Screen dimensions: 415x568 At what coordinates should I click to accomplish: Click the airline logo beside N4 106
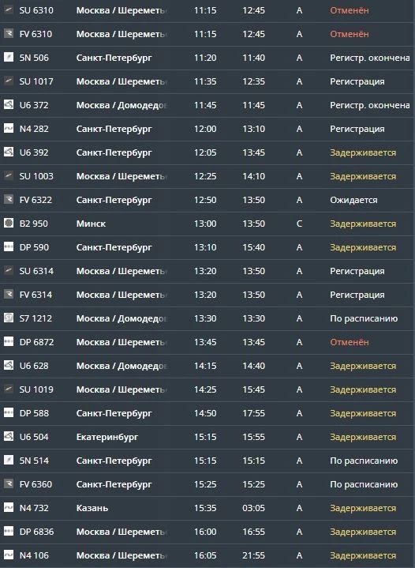9,555
